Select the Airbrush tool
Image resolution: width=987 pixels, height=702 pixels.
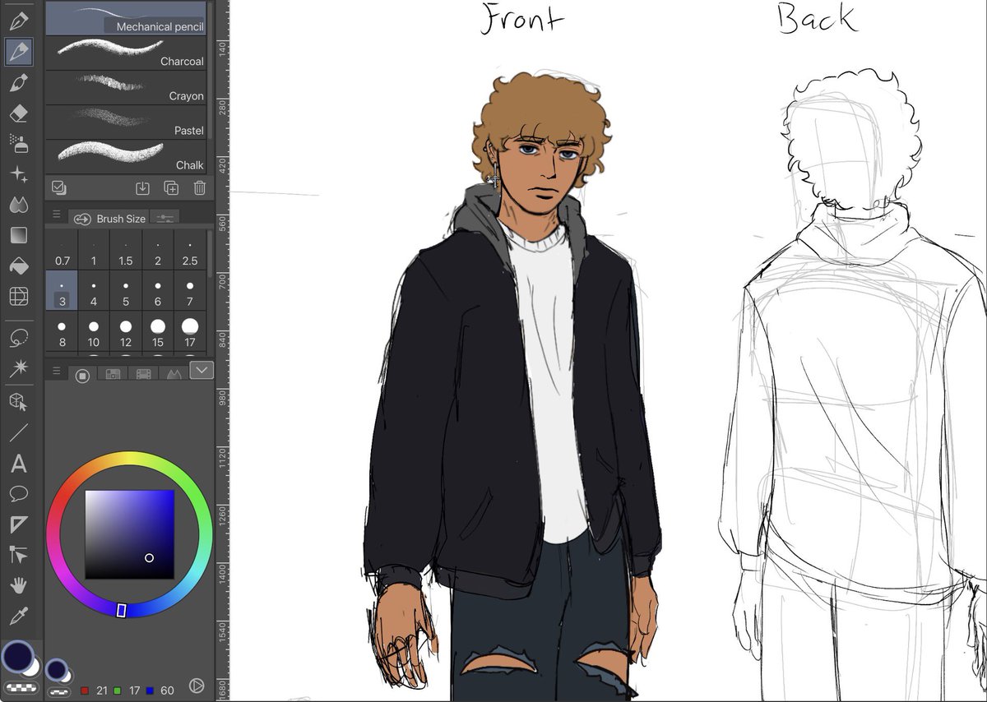18,143
